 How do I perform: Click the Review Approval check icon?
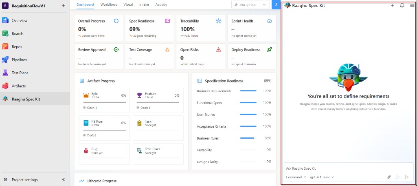click(x=116, y=50)
